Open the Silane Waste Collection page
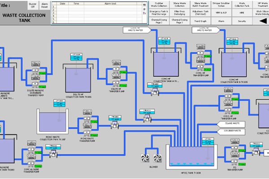The height and width of the screenshot is (179, 269). [180, 4]
